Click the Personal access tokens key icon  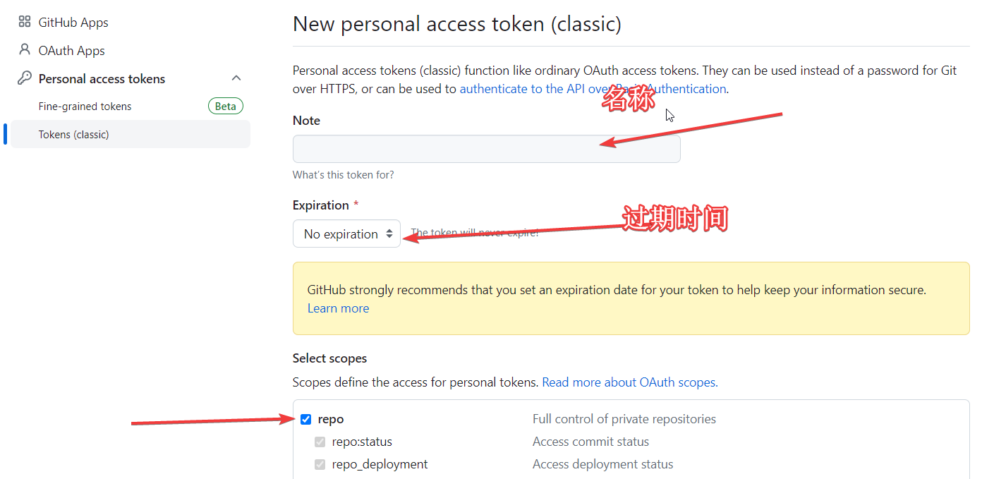click(x=25, y=78)
